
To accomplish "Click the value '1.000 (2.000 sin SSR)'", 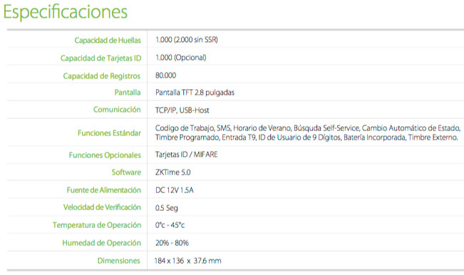I will click(187, 40).
